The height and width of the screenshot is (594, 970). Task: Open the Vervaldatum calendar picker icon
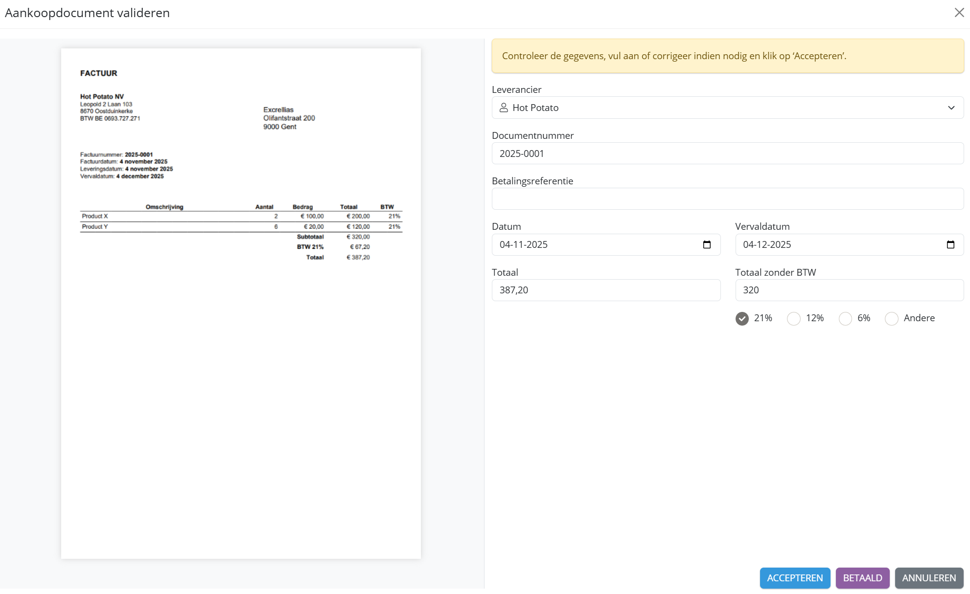[x=950, y=244]
